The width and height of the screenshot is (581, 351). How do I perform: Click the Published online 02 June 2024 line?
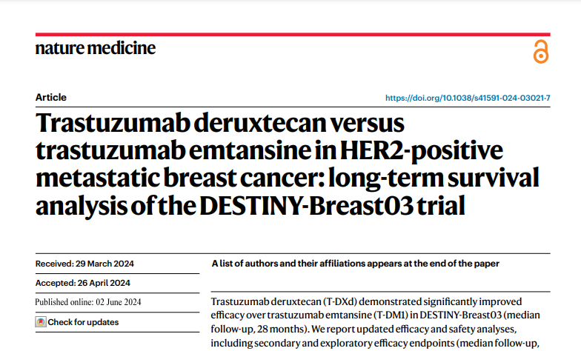coord(88,301)
